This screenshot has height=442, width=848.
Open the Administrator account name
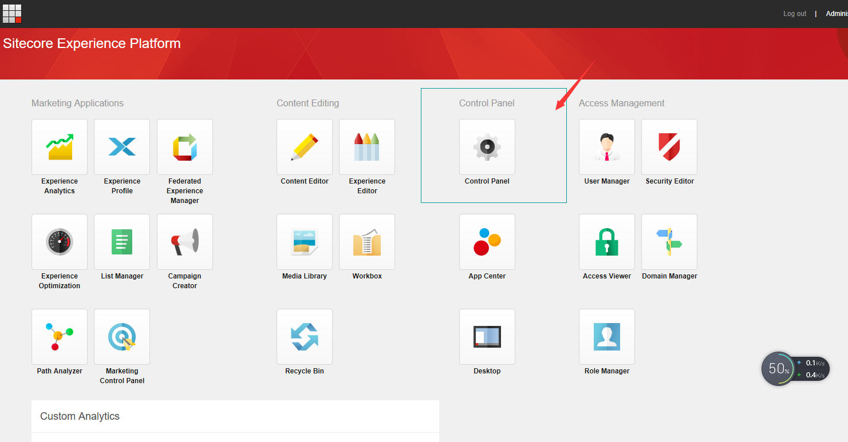837,14
